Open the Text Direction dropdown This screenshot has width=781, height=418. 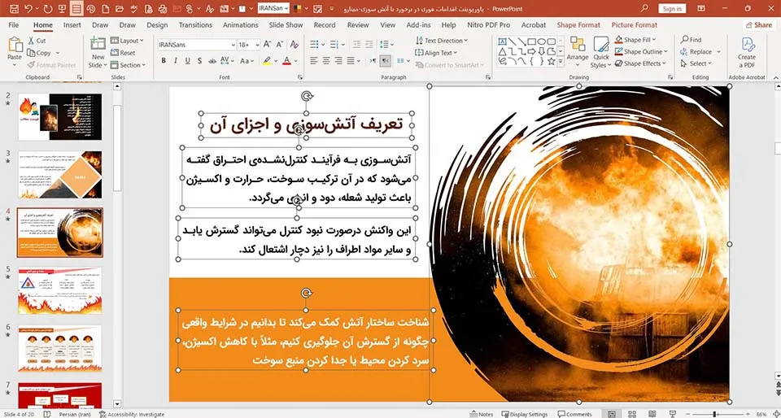point(441,41)
